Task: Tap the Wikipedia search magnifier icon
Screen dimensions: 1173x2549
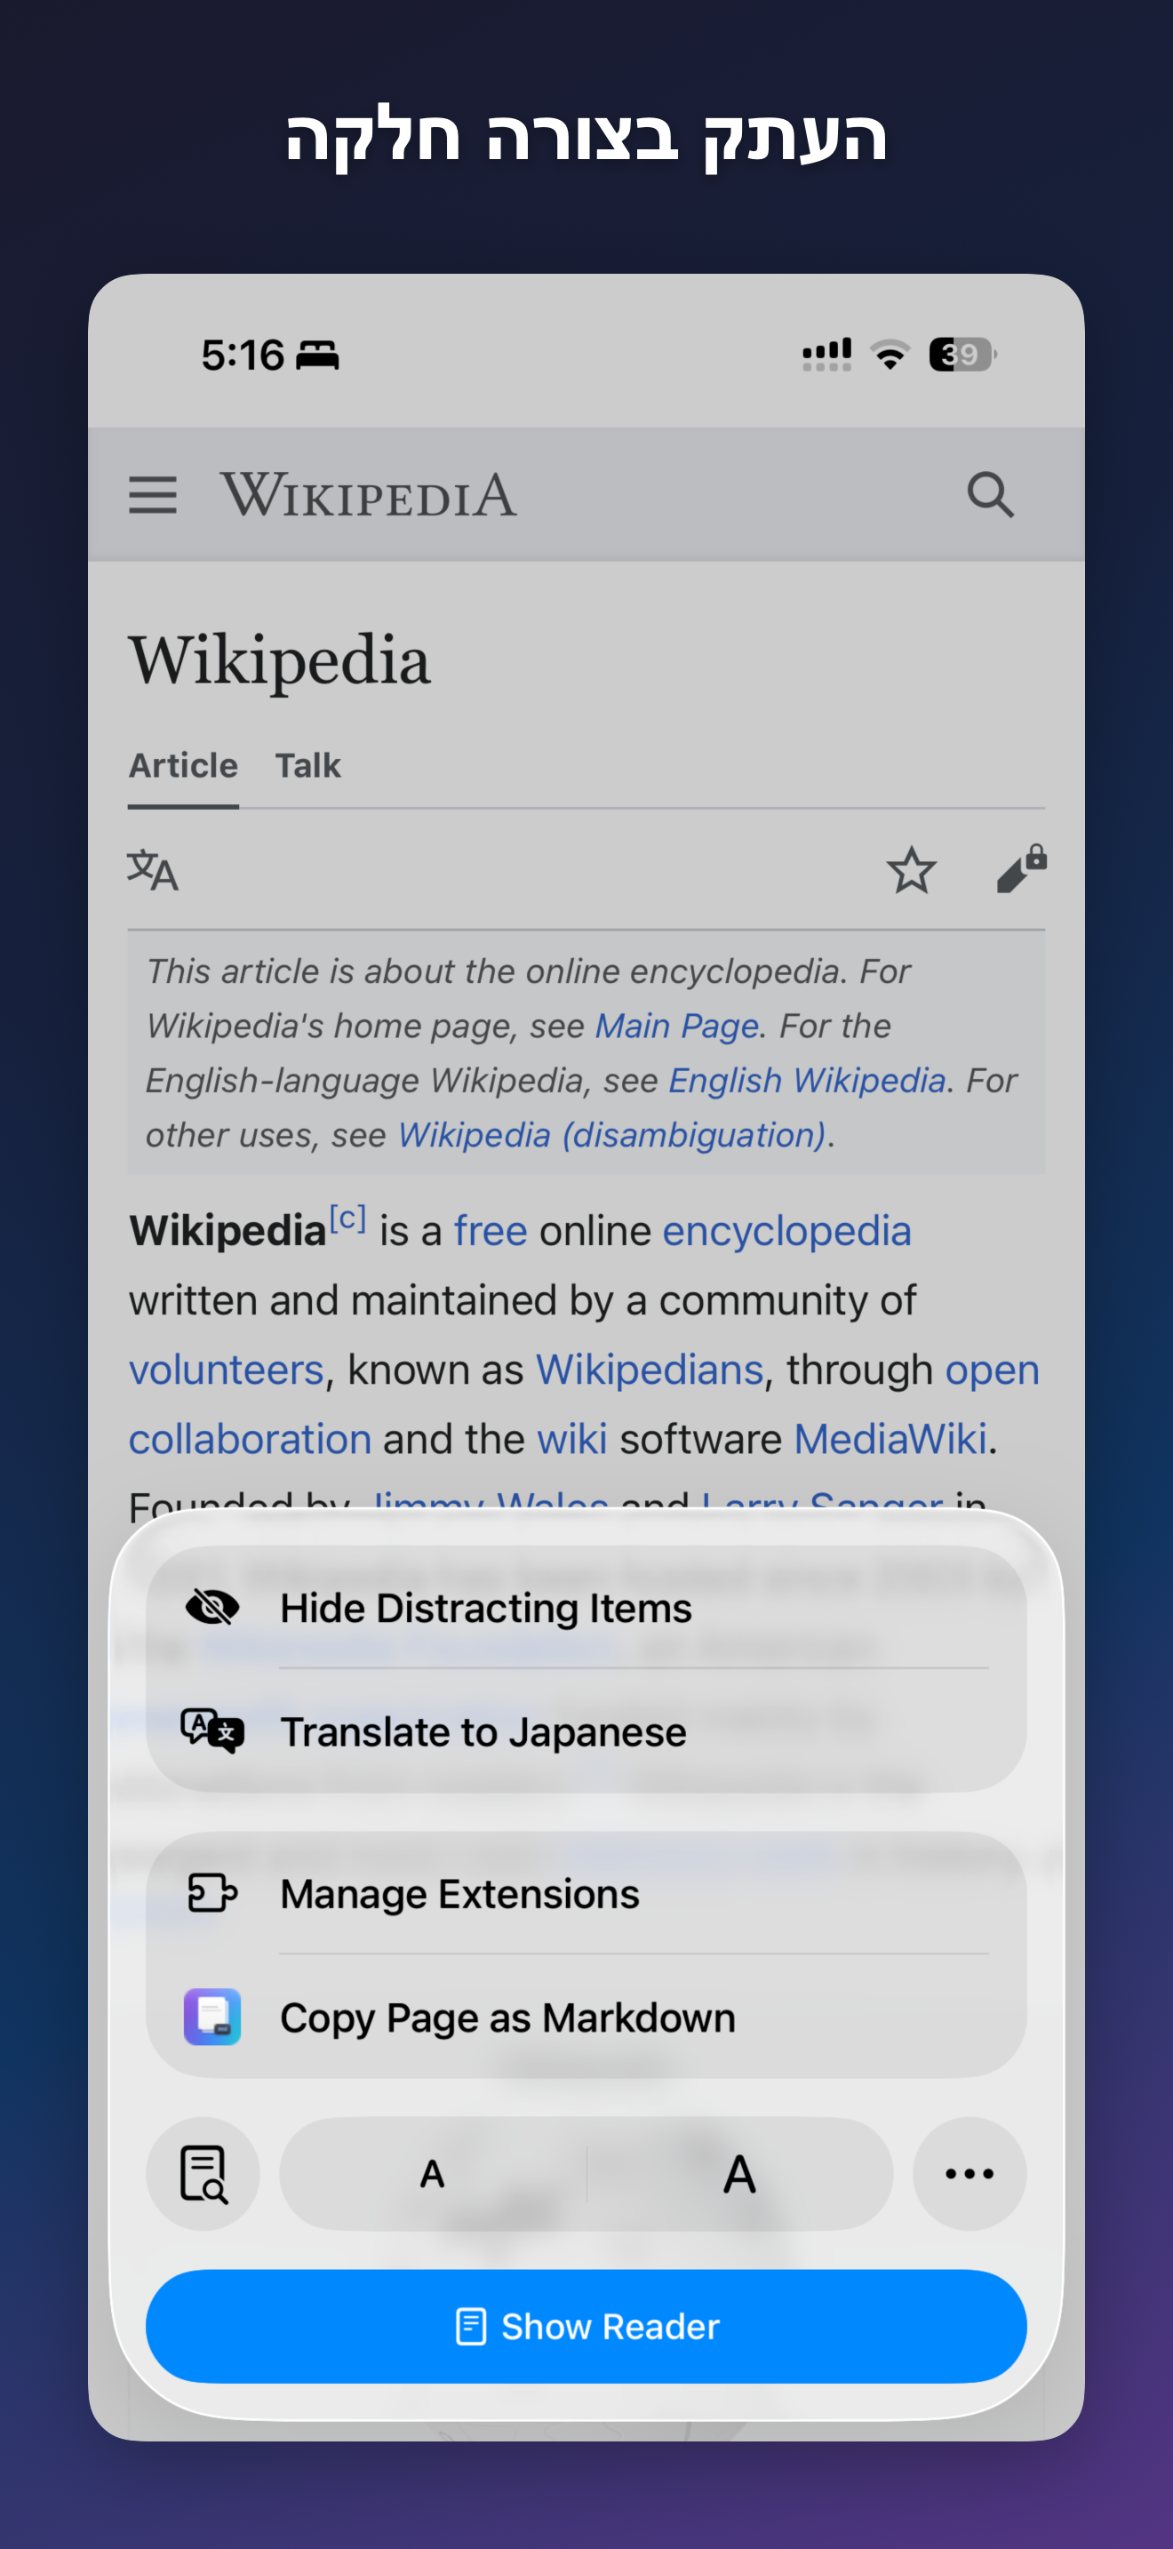Action: point(990,495)
